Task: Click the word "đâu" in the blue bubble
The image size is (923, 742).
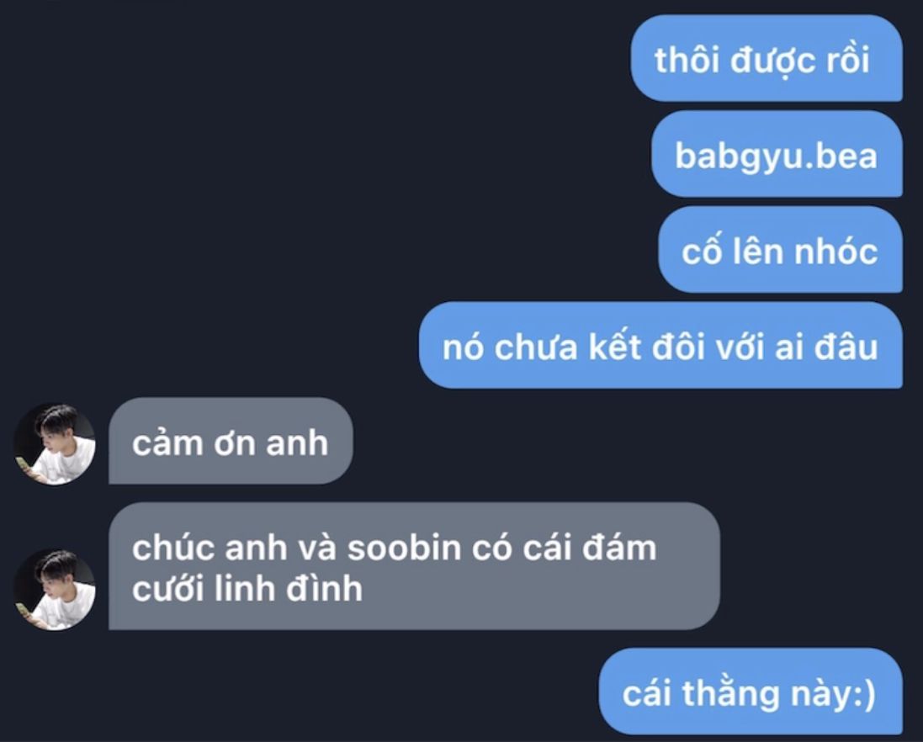Action: click(846, 346)
